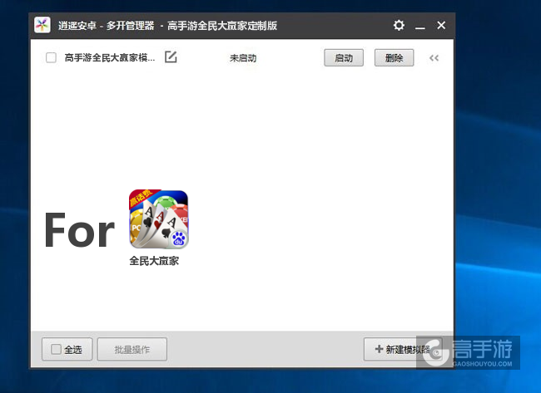The image size is (541, 393).
Task: Click the 全民大赢家 poker game icon
Action: coord(158,219)
